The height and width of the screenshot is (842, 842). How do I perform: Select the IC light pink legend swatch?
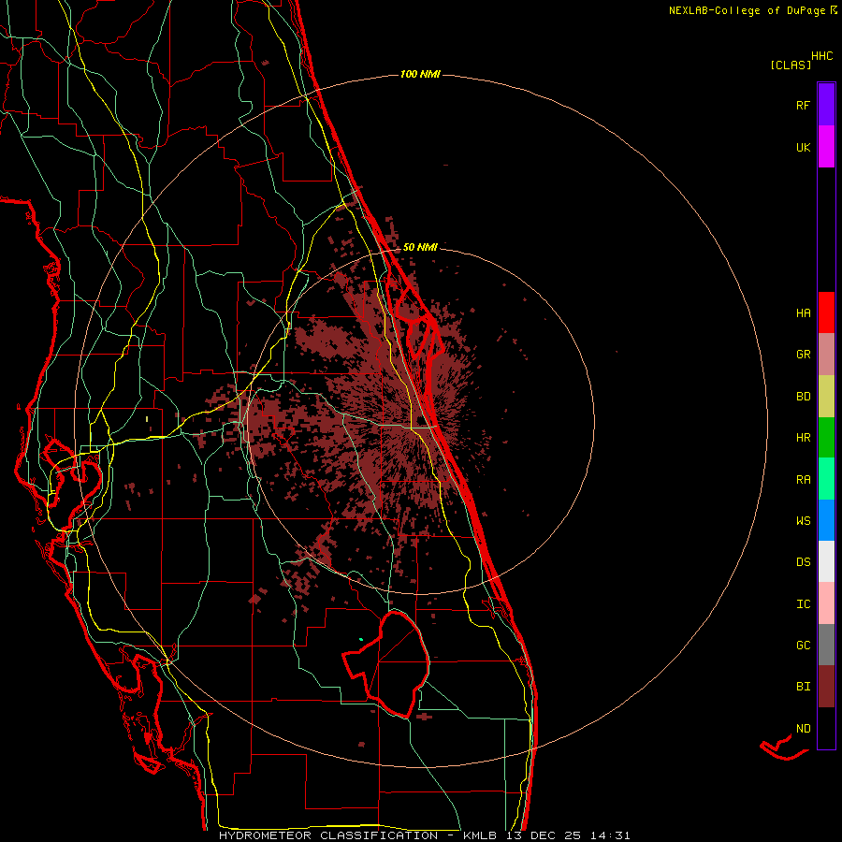(x=826, y=603)
